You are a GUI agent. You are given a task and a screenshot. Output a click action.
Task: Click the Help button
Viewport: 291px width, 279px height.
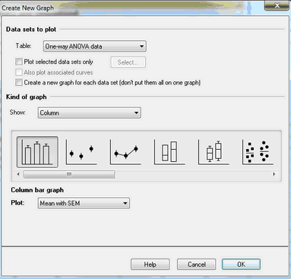pyautogui.click(x=150, y=265)
